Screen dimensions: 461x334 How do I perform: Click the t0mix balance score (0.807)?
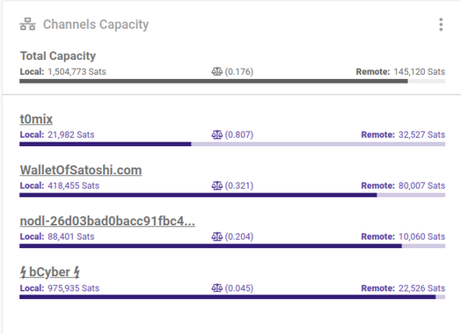239,134
